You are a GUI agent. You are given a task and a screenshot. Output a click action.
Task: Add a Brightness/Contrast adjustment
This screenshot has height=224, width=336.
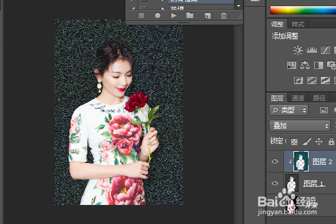point(298,50)
